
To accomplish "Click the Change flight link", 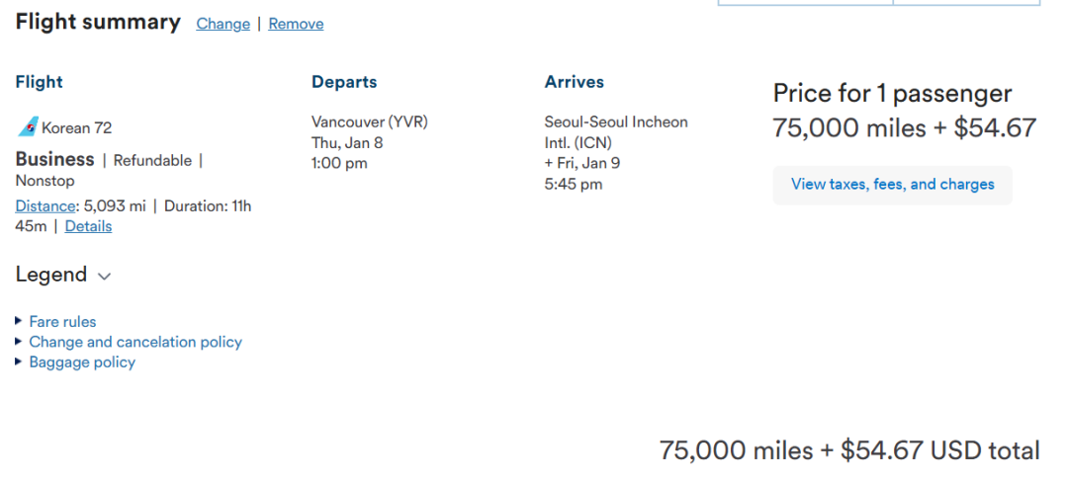I will point(222,24).
